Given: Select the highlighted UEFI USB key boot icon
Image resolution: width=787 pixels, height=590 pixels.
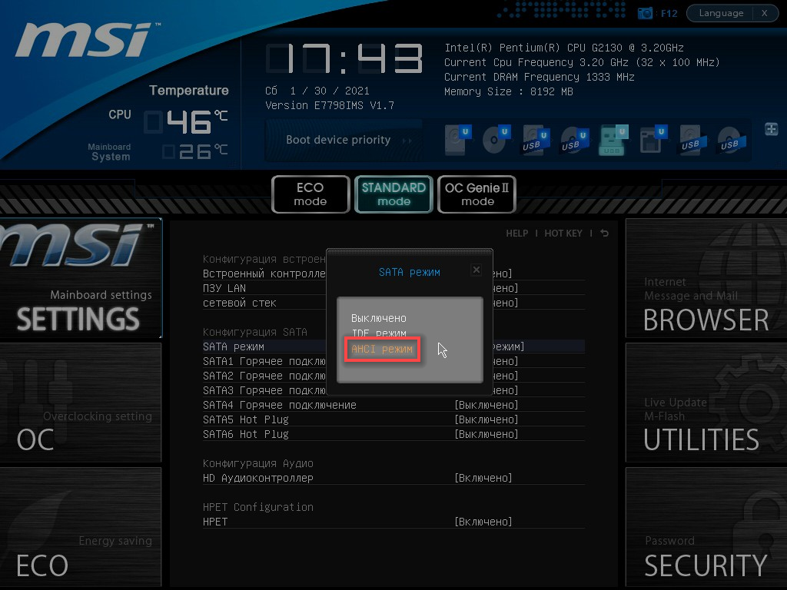Looking at the screenshot, I should (x=613, y=140).
